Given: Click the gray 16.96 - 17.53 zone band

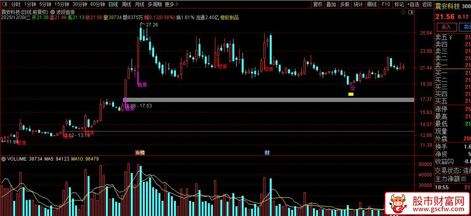Looking at the screenshot, I should click(x=268, y=100).
